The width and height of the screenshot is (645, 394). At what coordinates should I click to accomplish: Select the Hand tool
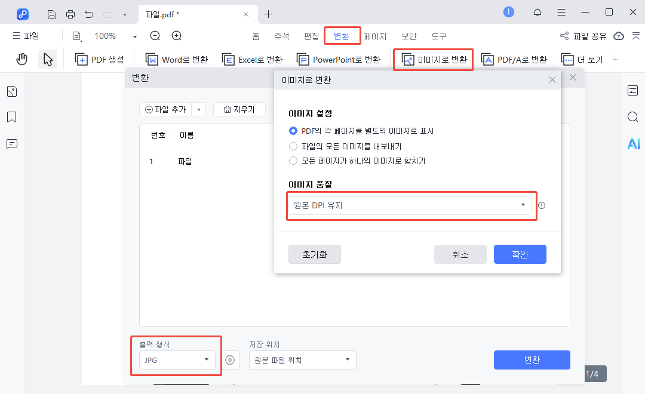pyautogui.click(x=22, y=59)
